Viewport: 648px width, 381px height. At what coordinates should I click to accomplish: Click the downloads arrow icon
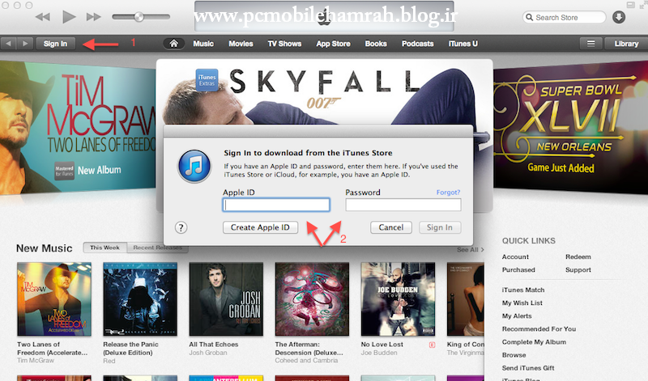tap(619, 17)
